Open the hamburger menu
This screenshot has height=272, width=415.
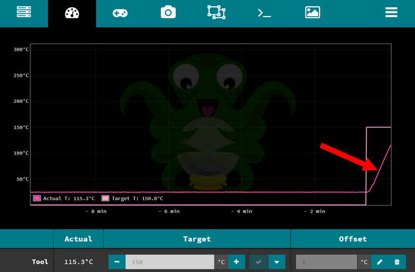coord(391,12)
